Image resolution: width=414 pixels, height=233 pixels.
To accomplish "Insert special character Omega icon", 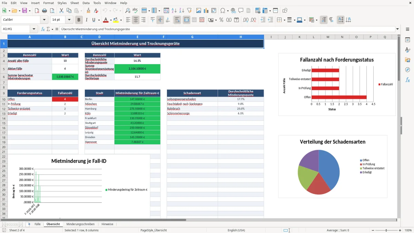I will point(222,11).
